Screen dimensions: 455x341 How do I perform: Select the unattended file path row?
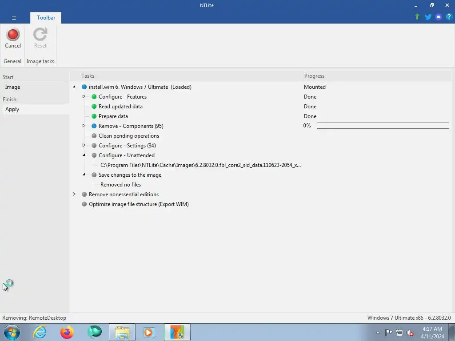pos(200,165)
